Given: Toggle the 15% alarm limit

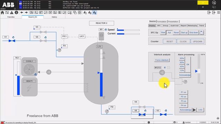Looking at the screenshot, I should tap(182, 70).
